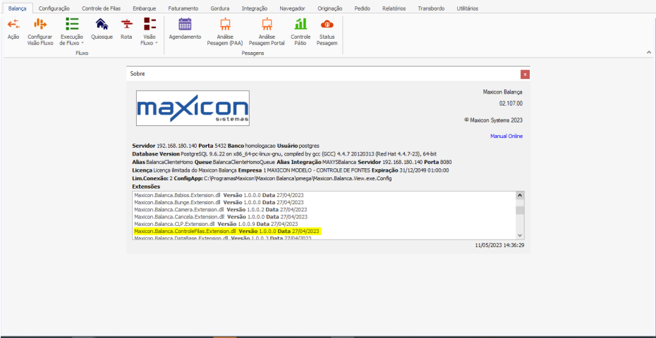
Task: Click the extensions list scroll down arrow
Action: 520,236
